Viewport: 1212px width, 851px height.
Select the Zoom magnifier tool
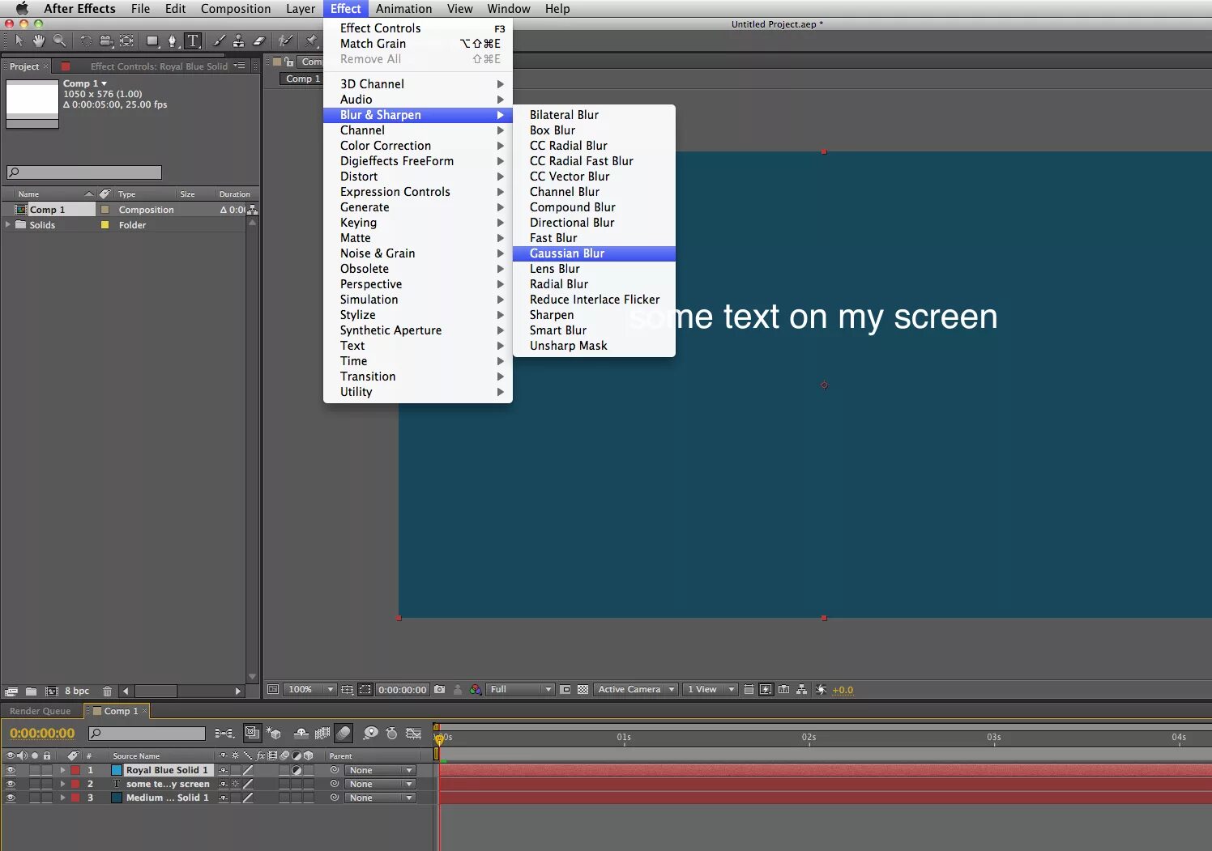click(59, 40)
